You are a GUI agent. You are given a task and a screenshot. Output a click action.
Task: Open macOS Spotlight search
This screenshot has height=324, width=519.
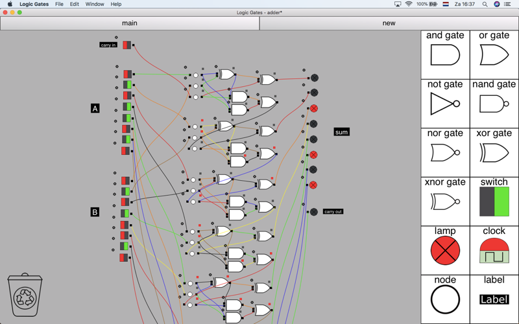(485, 4)
